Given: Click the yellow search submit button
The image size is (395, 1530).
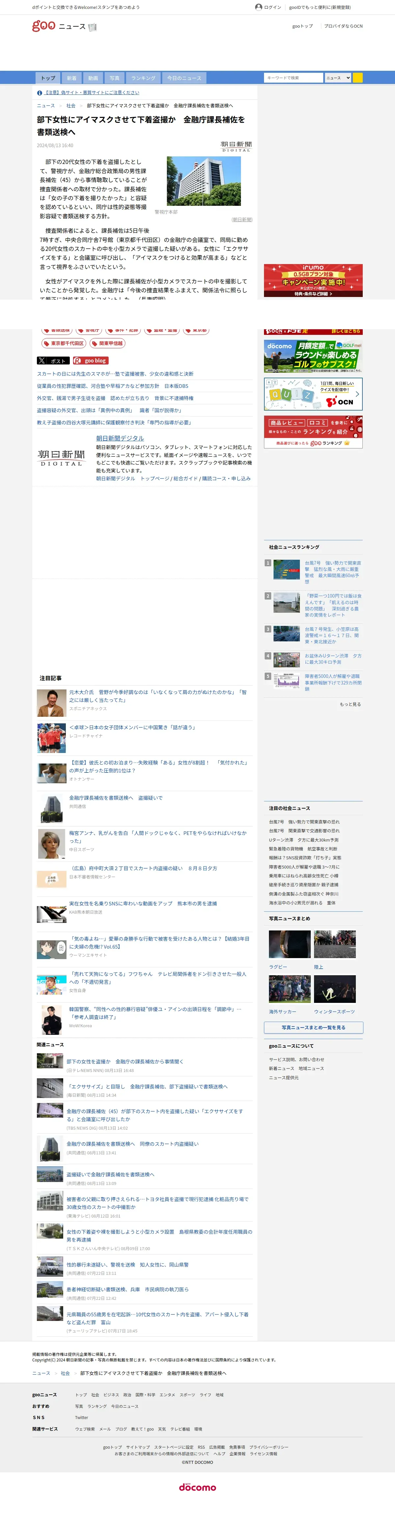Looking at the screenshot, I should [x=357, y=78].
